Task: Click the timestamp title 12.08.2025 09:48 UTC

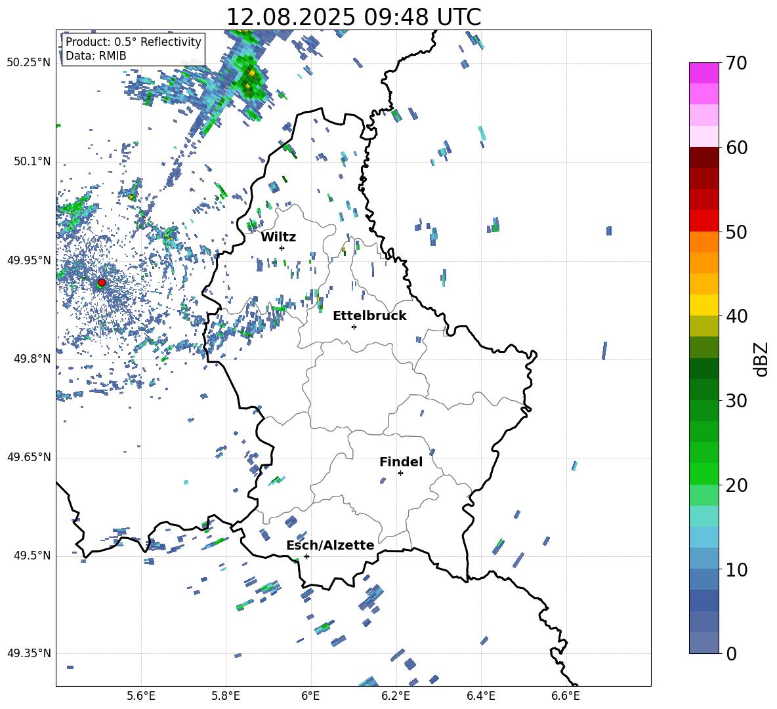Action: click(354, 17)
